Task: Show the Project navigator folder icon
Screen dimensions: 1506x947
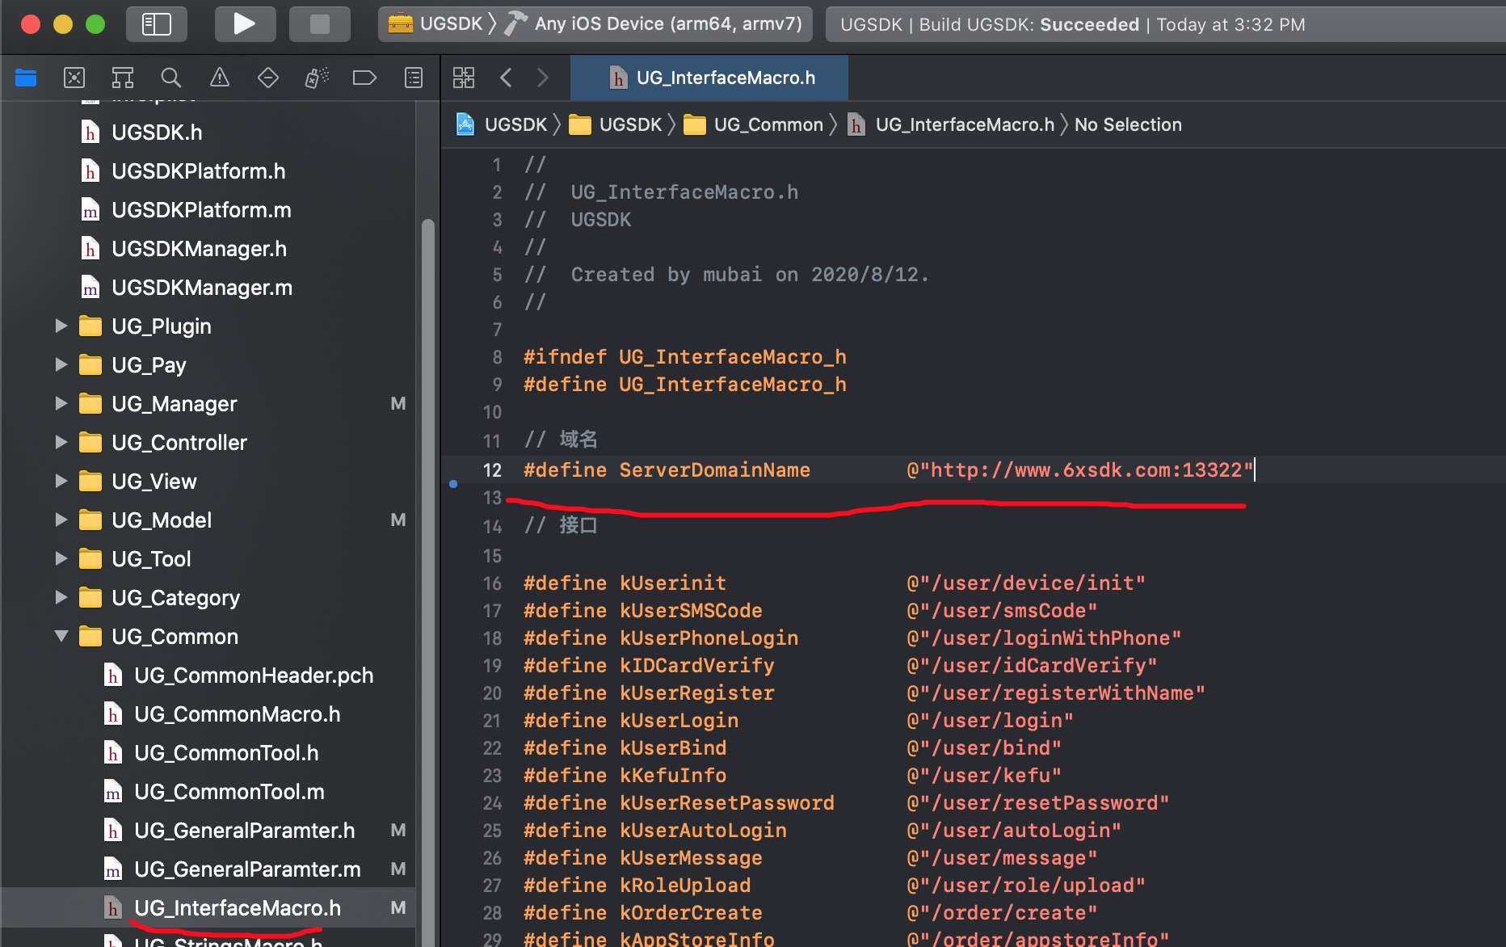Action: [x=26, y=78]
